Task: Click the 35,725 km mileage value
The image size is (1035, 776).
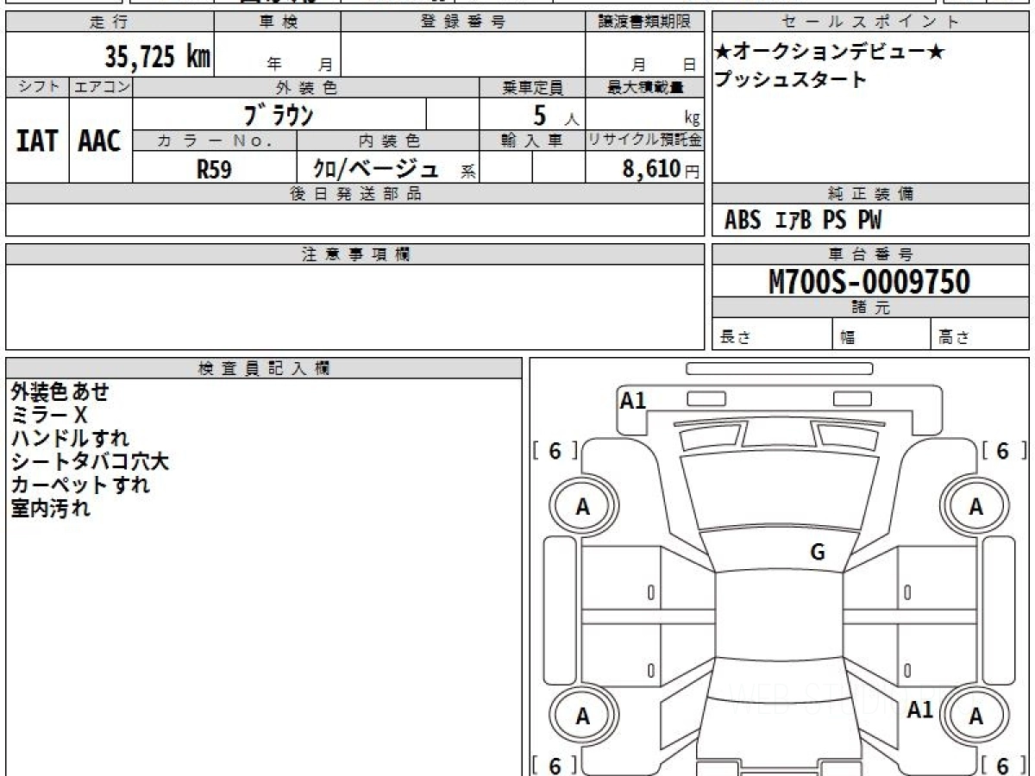Action: [158, 56]
